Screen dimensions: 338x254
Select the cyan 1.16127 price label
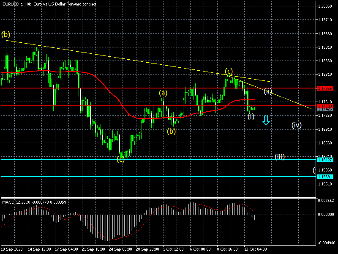pyautogui.click(x=325, y=160)
